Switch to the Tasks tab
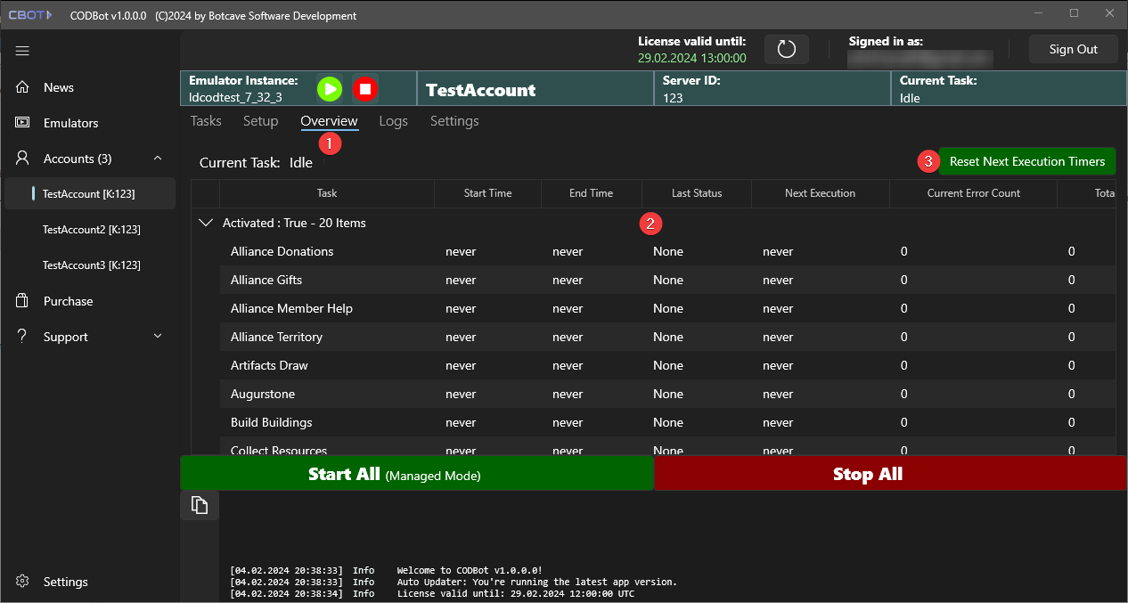 [x=206, y=121]
